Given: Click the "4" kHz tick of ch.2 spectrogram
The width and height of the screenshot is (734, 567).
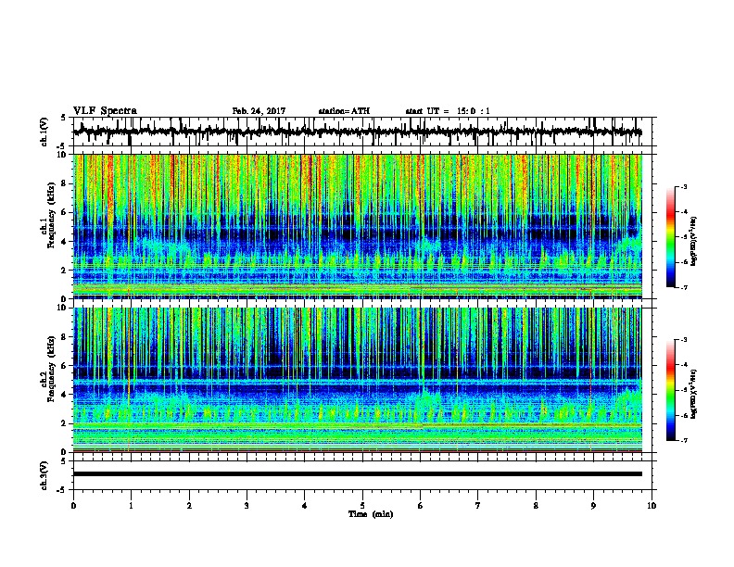Looking at the screenshot, I should 65,395.
